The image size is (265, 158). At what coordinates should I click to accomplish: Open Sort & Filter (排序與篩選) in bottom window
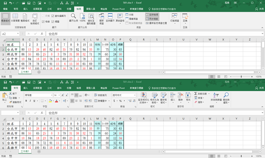[216, 98]
